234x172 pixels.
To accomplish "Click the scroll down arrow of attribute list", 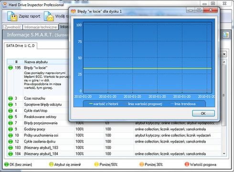I will 224,154.
